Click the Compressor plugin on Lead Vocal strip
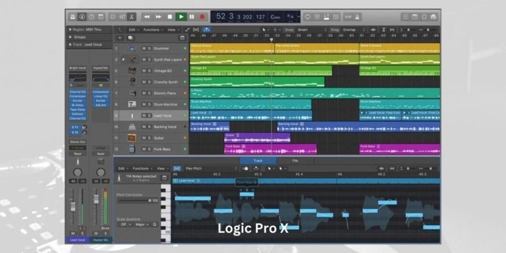Image resolution: width=506 pixels, height=253 pixels. point(77,96)
